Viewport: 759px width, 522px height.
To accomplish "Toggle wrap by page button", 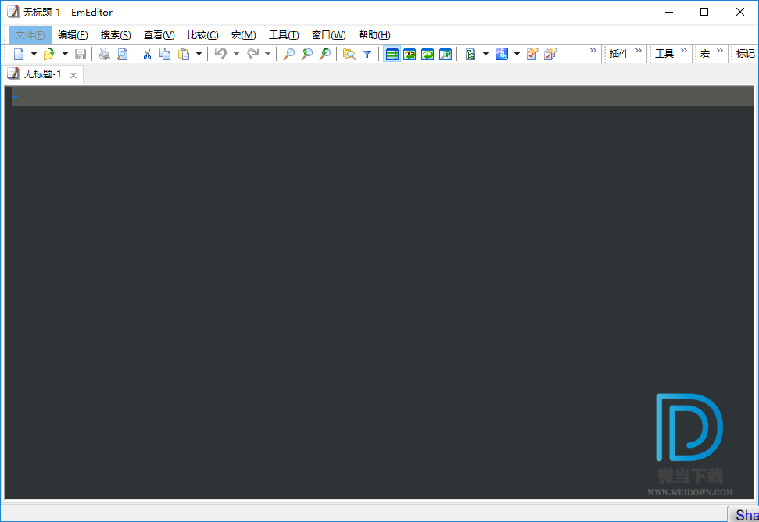I will click(446, 54).
